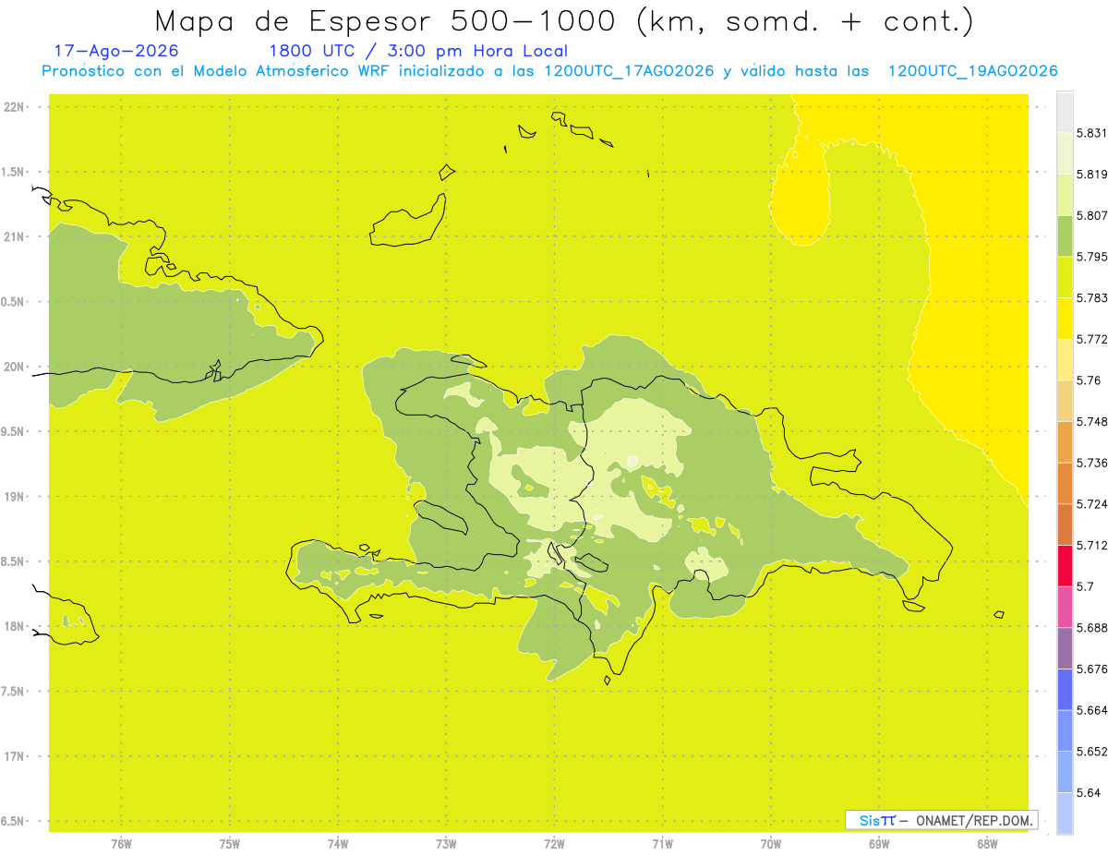Click the 6.5N latitude label
The height and width of the screenshot is (856, 1108).
coord(14,821)
